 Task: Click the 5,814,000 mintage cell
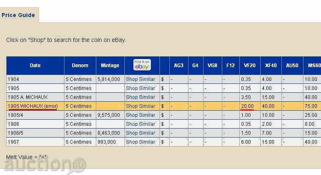(x=109, y=79)
